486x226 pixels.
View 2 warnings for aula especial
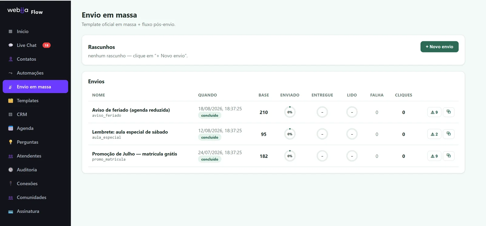pos(434,134)
